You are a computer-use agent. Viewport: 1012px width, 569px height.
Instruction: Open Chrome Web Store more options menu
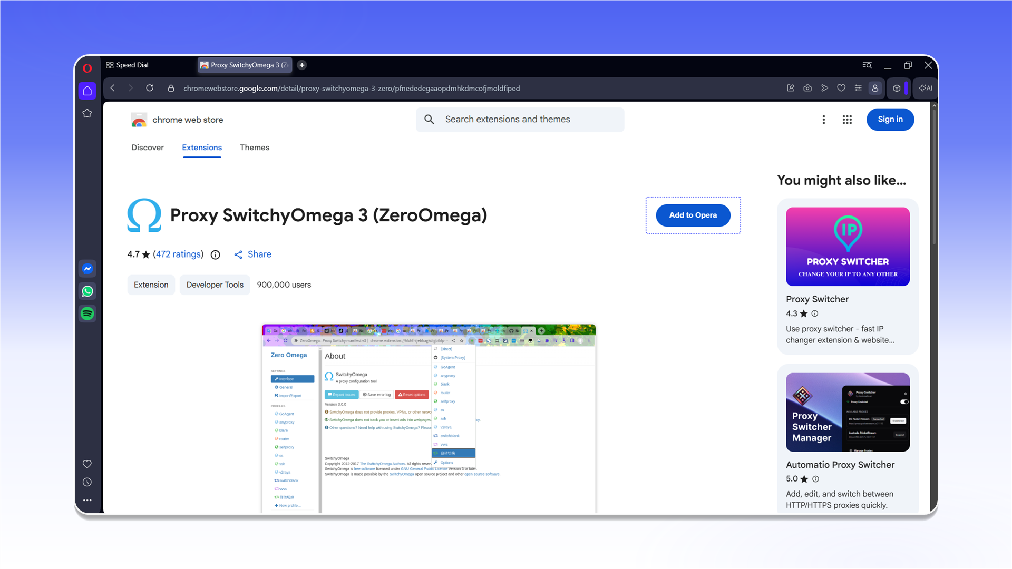pyautogui.click(x=824, y=120)
